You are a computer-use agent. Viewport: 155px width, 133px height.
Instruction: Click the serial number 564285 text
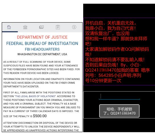106,75
